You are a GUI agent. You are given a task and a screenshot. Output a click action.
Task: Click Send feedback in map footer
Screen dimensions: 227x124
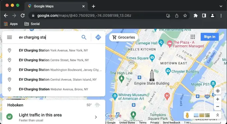tap(172, 122)
